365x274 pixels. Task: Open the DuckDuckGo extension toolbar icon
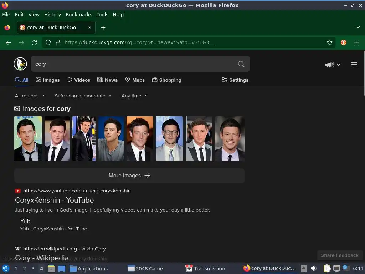[x=343, y=42]
